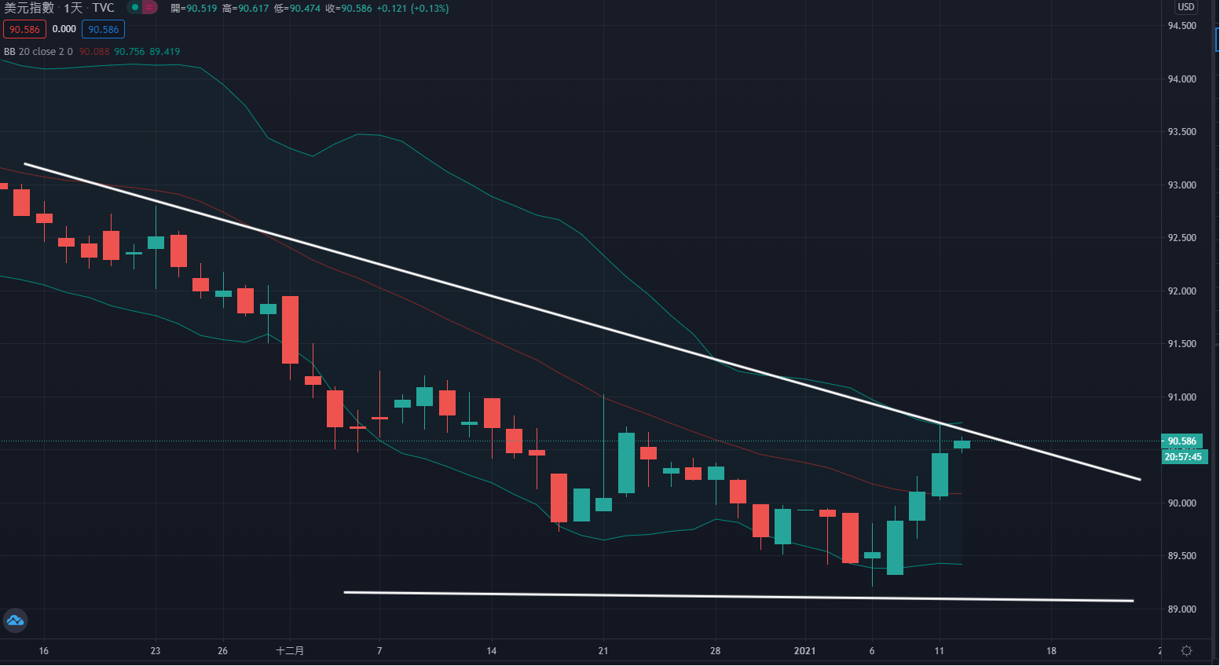
Task: Click the green market status dot
Action: tap(135, 8)
